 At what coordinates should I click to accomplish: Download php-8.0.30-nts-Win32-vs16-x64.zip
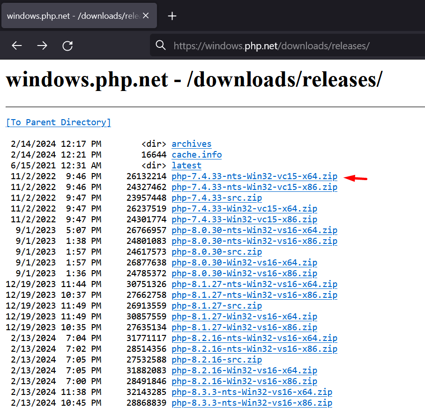tap(254, 230)
